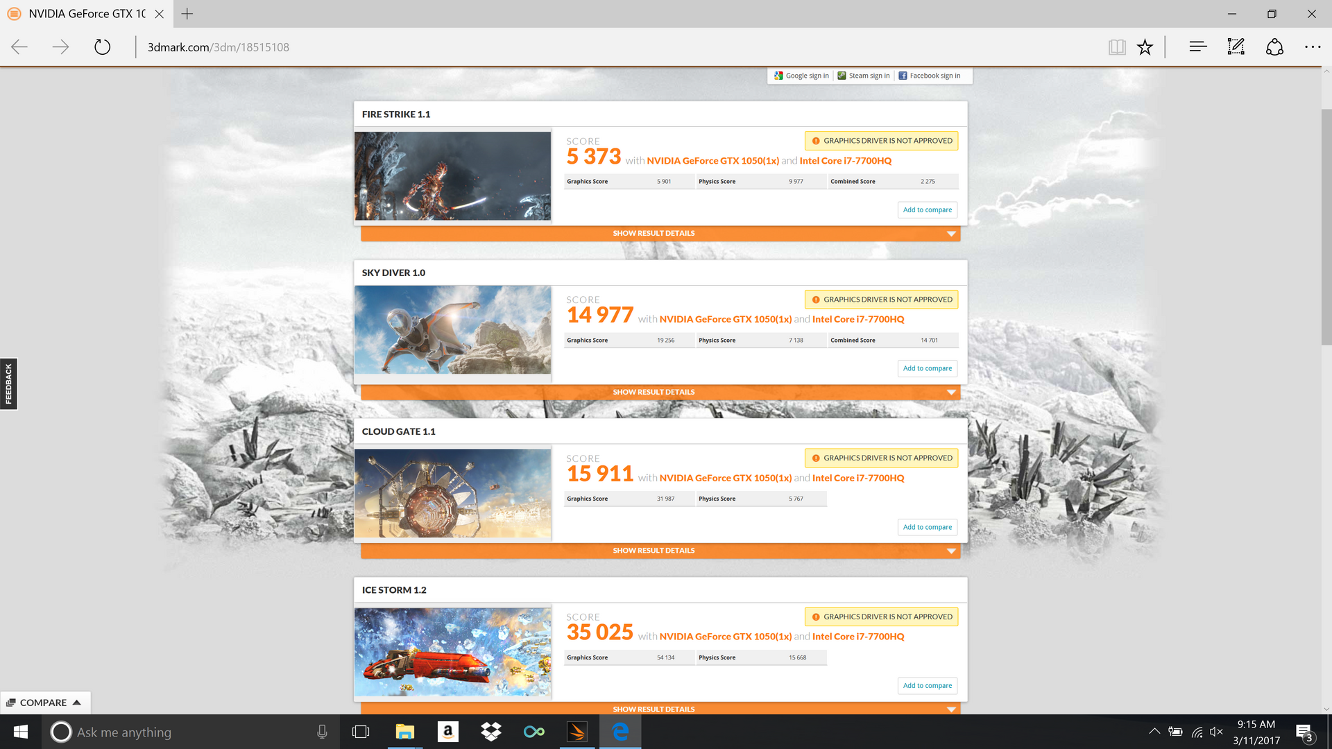Make a web note with pen icon
This screenshot has height=749, width=1332.
pos(1236,47)
